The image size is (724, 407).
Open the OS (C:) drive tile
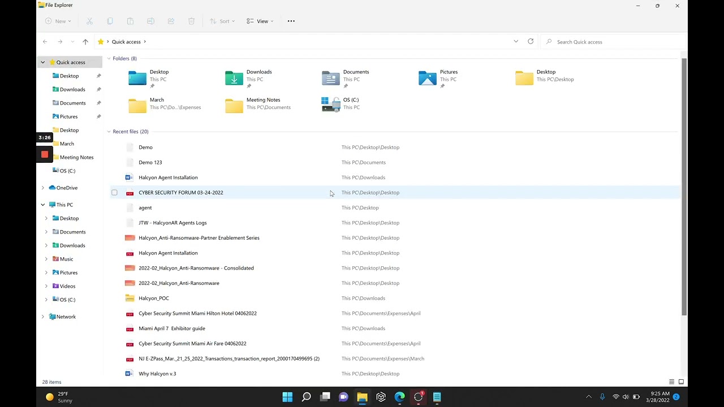coord(341,104)
